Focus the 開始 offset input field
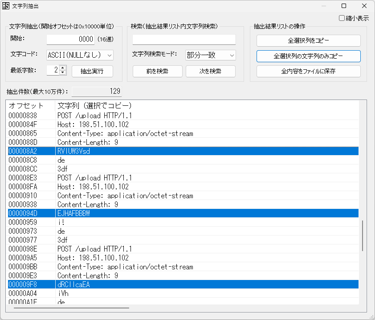The width and height of the screenshot is (375, 320). 71,39
